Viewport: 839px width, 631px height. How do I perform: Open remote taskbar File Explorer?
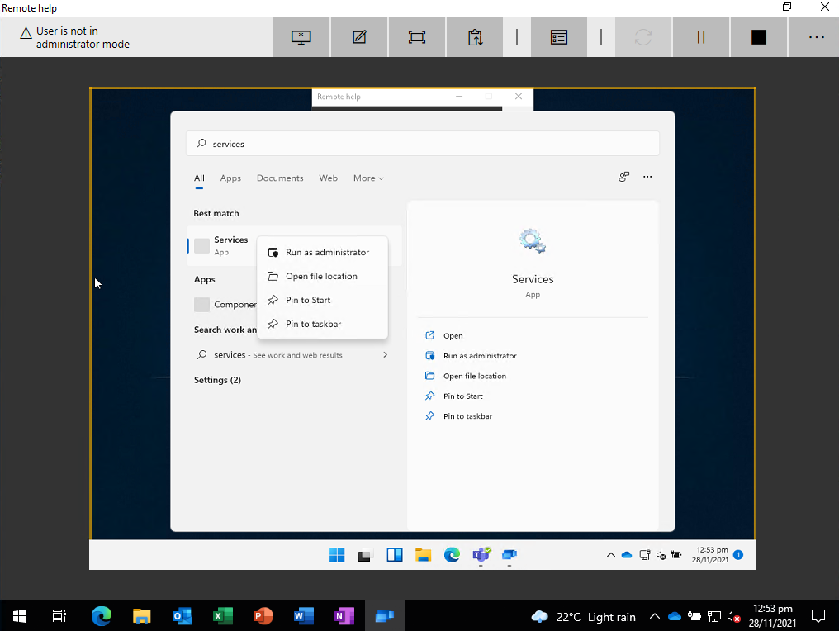[x=424, y=555]
